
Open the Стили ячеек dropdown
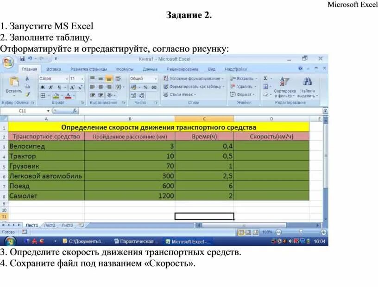click(180, 94)
